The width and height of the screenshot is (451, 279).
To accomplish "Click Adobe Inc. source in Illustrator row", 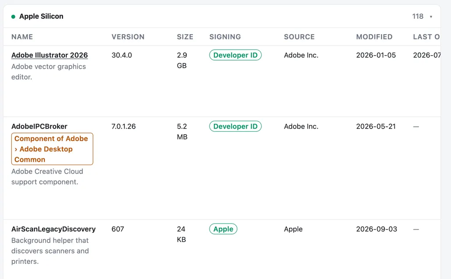I will click(x=301, y=55).
